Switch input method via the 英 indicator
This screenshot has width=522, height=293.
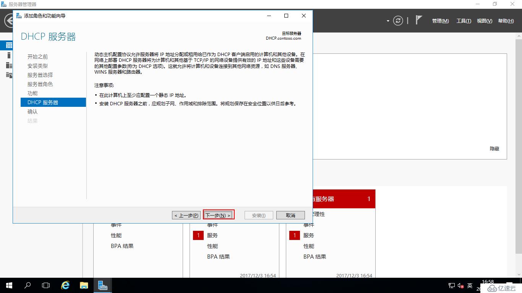tap(470, 285)
